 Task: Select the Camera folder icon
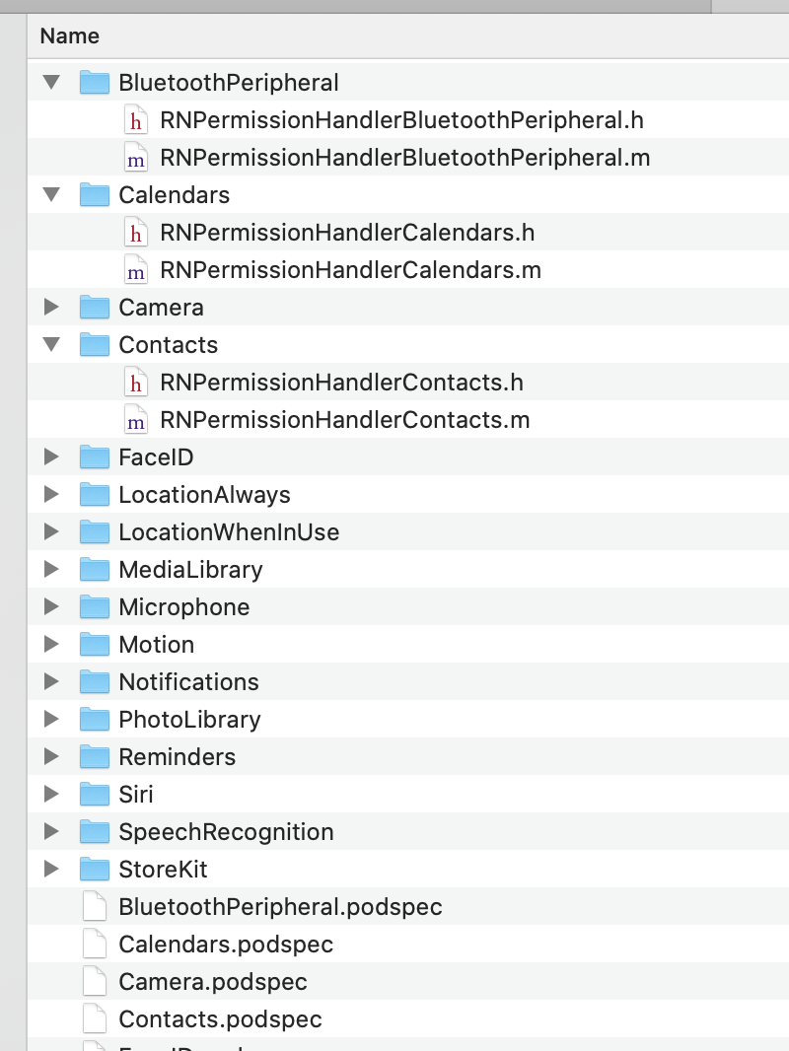[94, 307]
